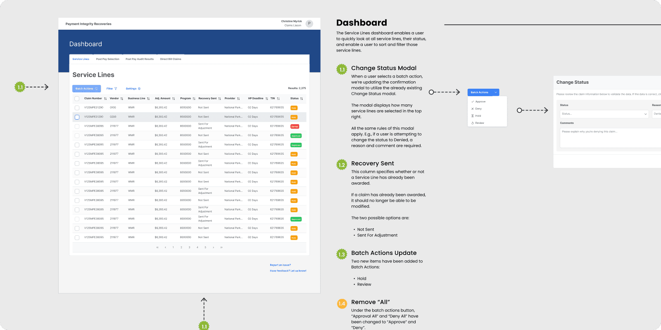Sort table by Recovery Sent column
Image resolution: width=661 pixels, height=330 pixels.
[x=219, y=99]
